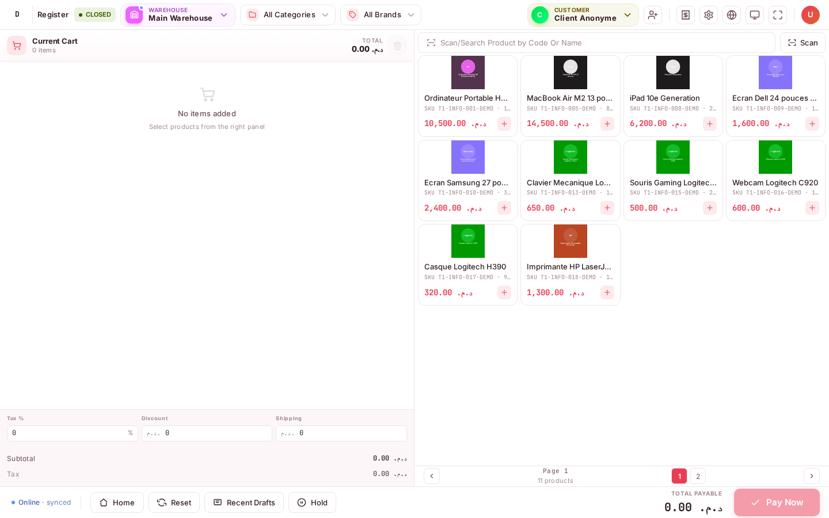The width and height of the screenshot is (829, 518).
Task: Add MacBook Air M2 to cart with plus
Action: coord(607,124)
